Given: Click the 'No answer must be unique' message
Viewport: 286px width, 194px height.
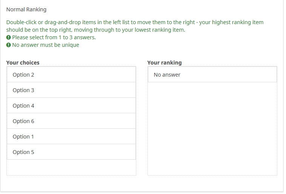Looking at the screenshot, I should [46, 45].
